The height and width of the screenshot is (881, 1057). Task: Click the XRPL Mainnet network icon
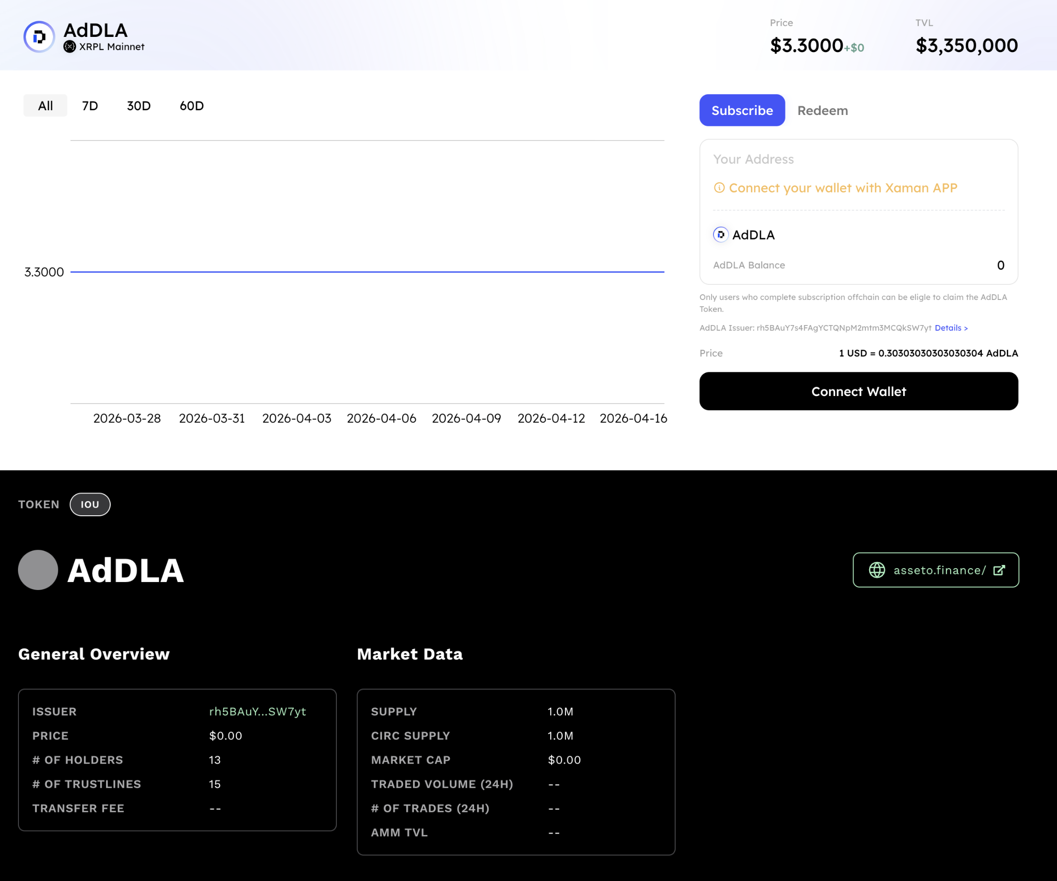(x=70, y=47)
